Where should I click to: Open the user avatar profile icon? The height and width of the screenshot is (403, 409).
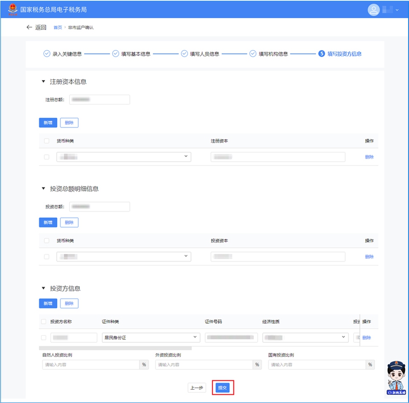373,9
